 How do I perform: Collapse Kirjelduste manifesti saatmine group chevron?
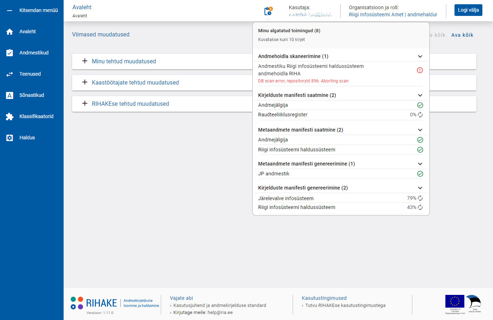(420, 95)
